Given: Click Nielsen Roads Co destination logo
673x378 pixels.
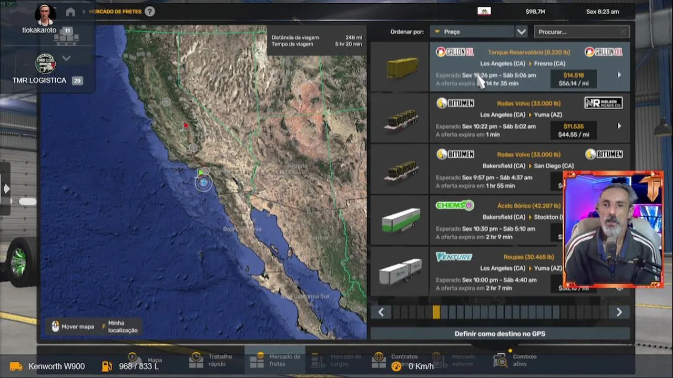Looking at the screenshot, I should pyautogui.click(x=604, y=103).
